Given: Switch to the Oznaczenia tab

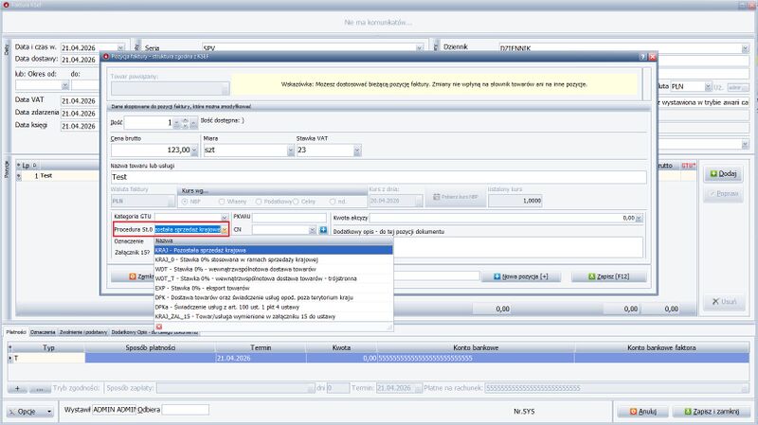Looking at the screenshot, I should (41, 332).
